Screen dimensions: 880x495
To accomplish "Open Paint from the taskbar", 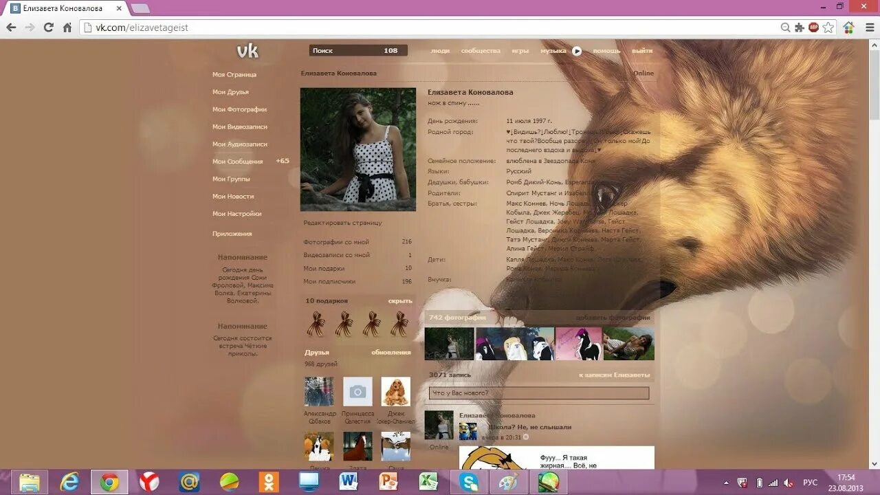I will tap(509, 482).
